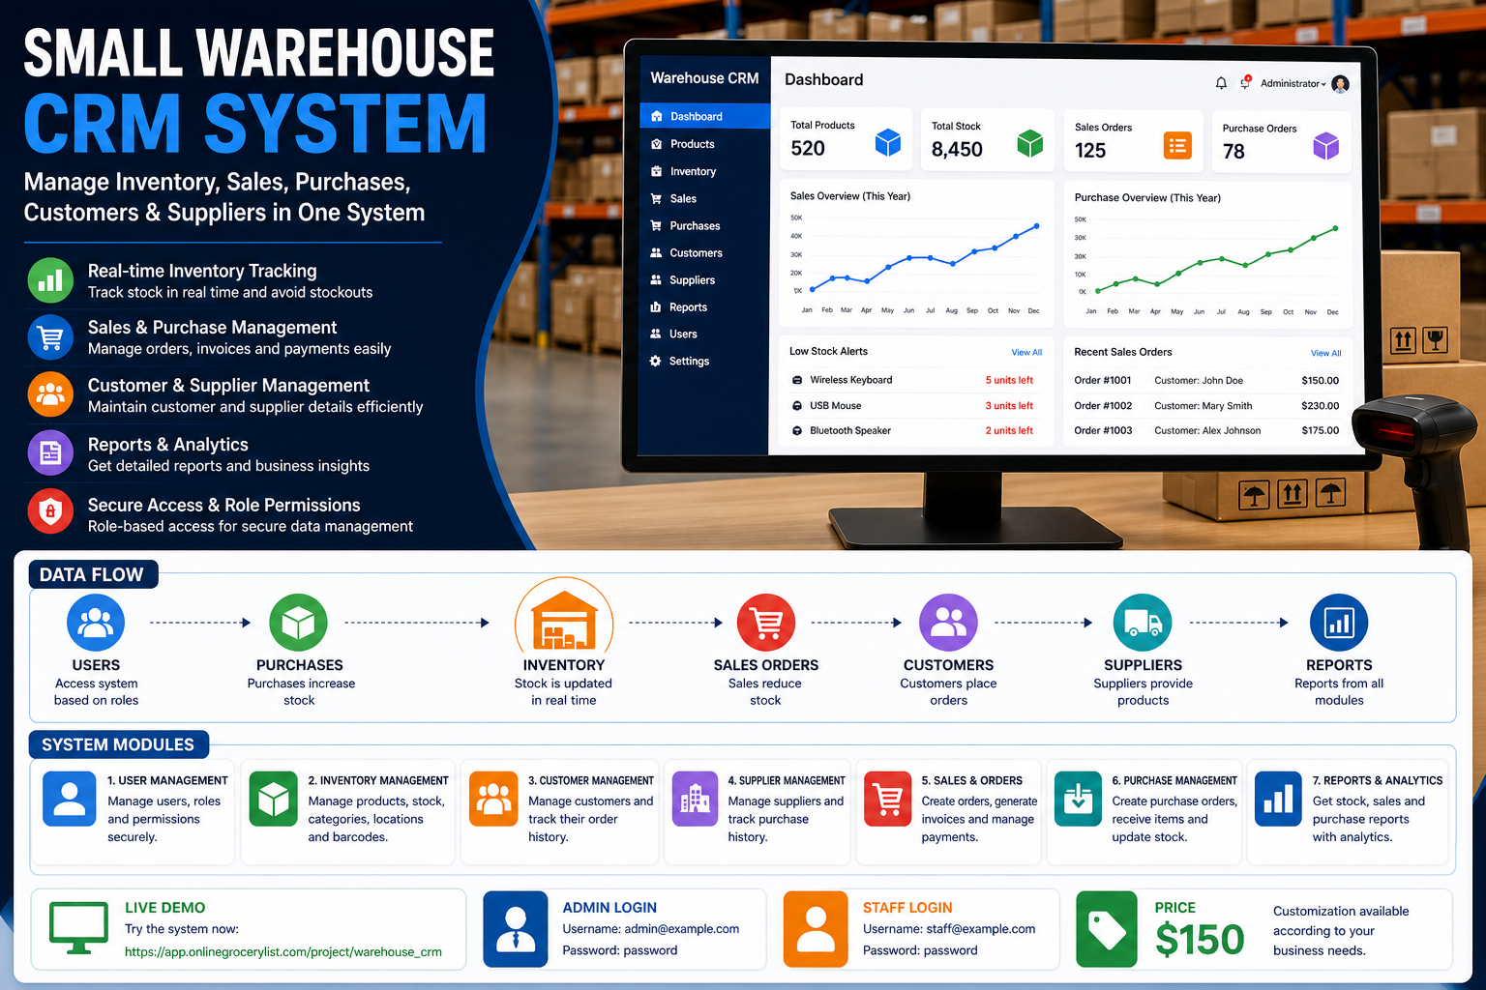Click the Reports & Analytics module bar icon
This screenshot has width=1486, height=990.
click(1279, 799)
